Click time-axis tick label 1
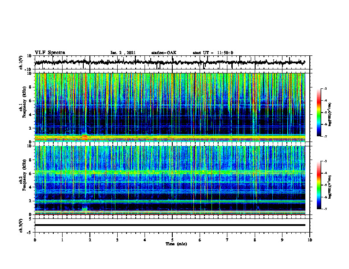 tap(62, 240)
